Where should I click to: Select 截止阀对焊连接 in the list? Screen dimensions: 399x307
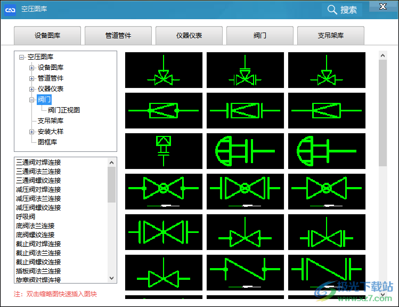coord(38,244)
